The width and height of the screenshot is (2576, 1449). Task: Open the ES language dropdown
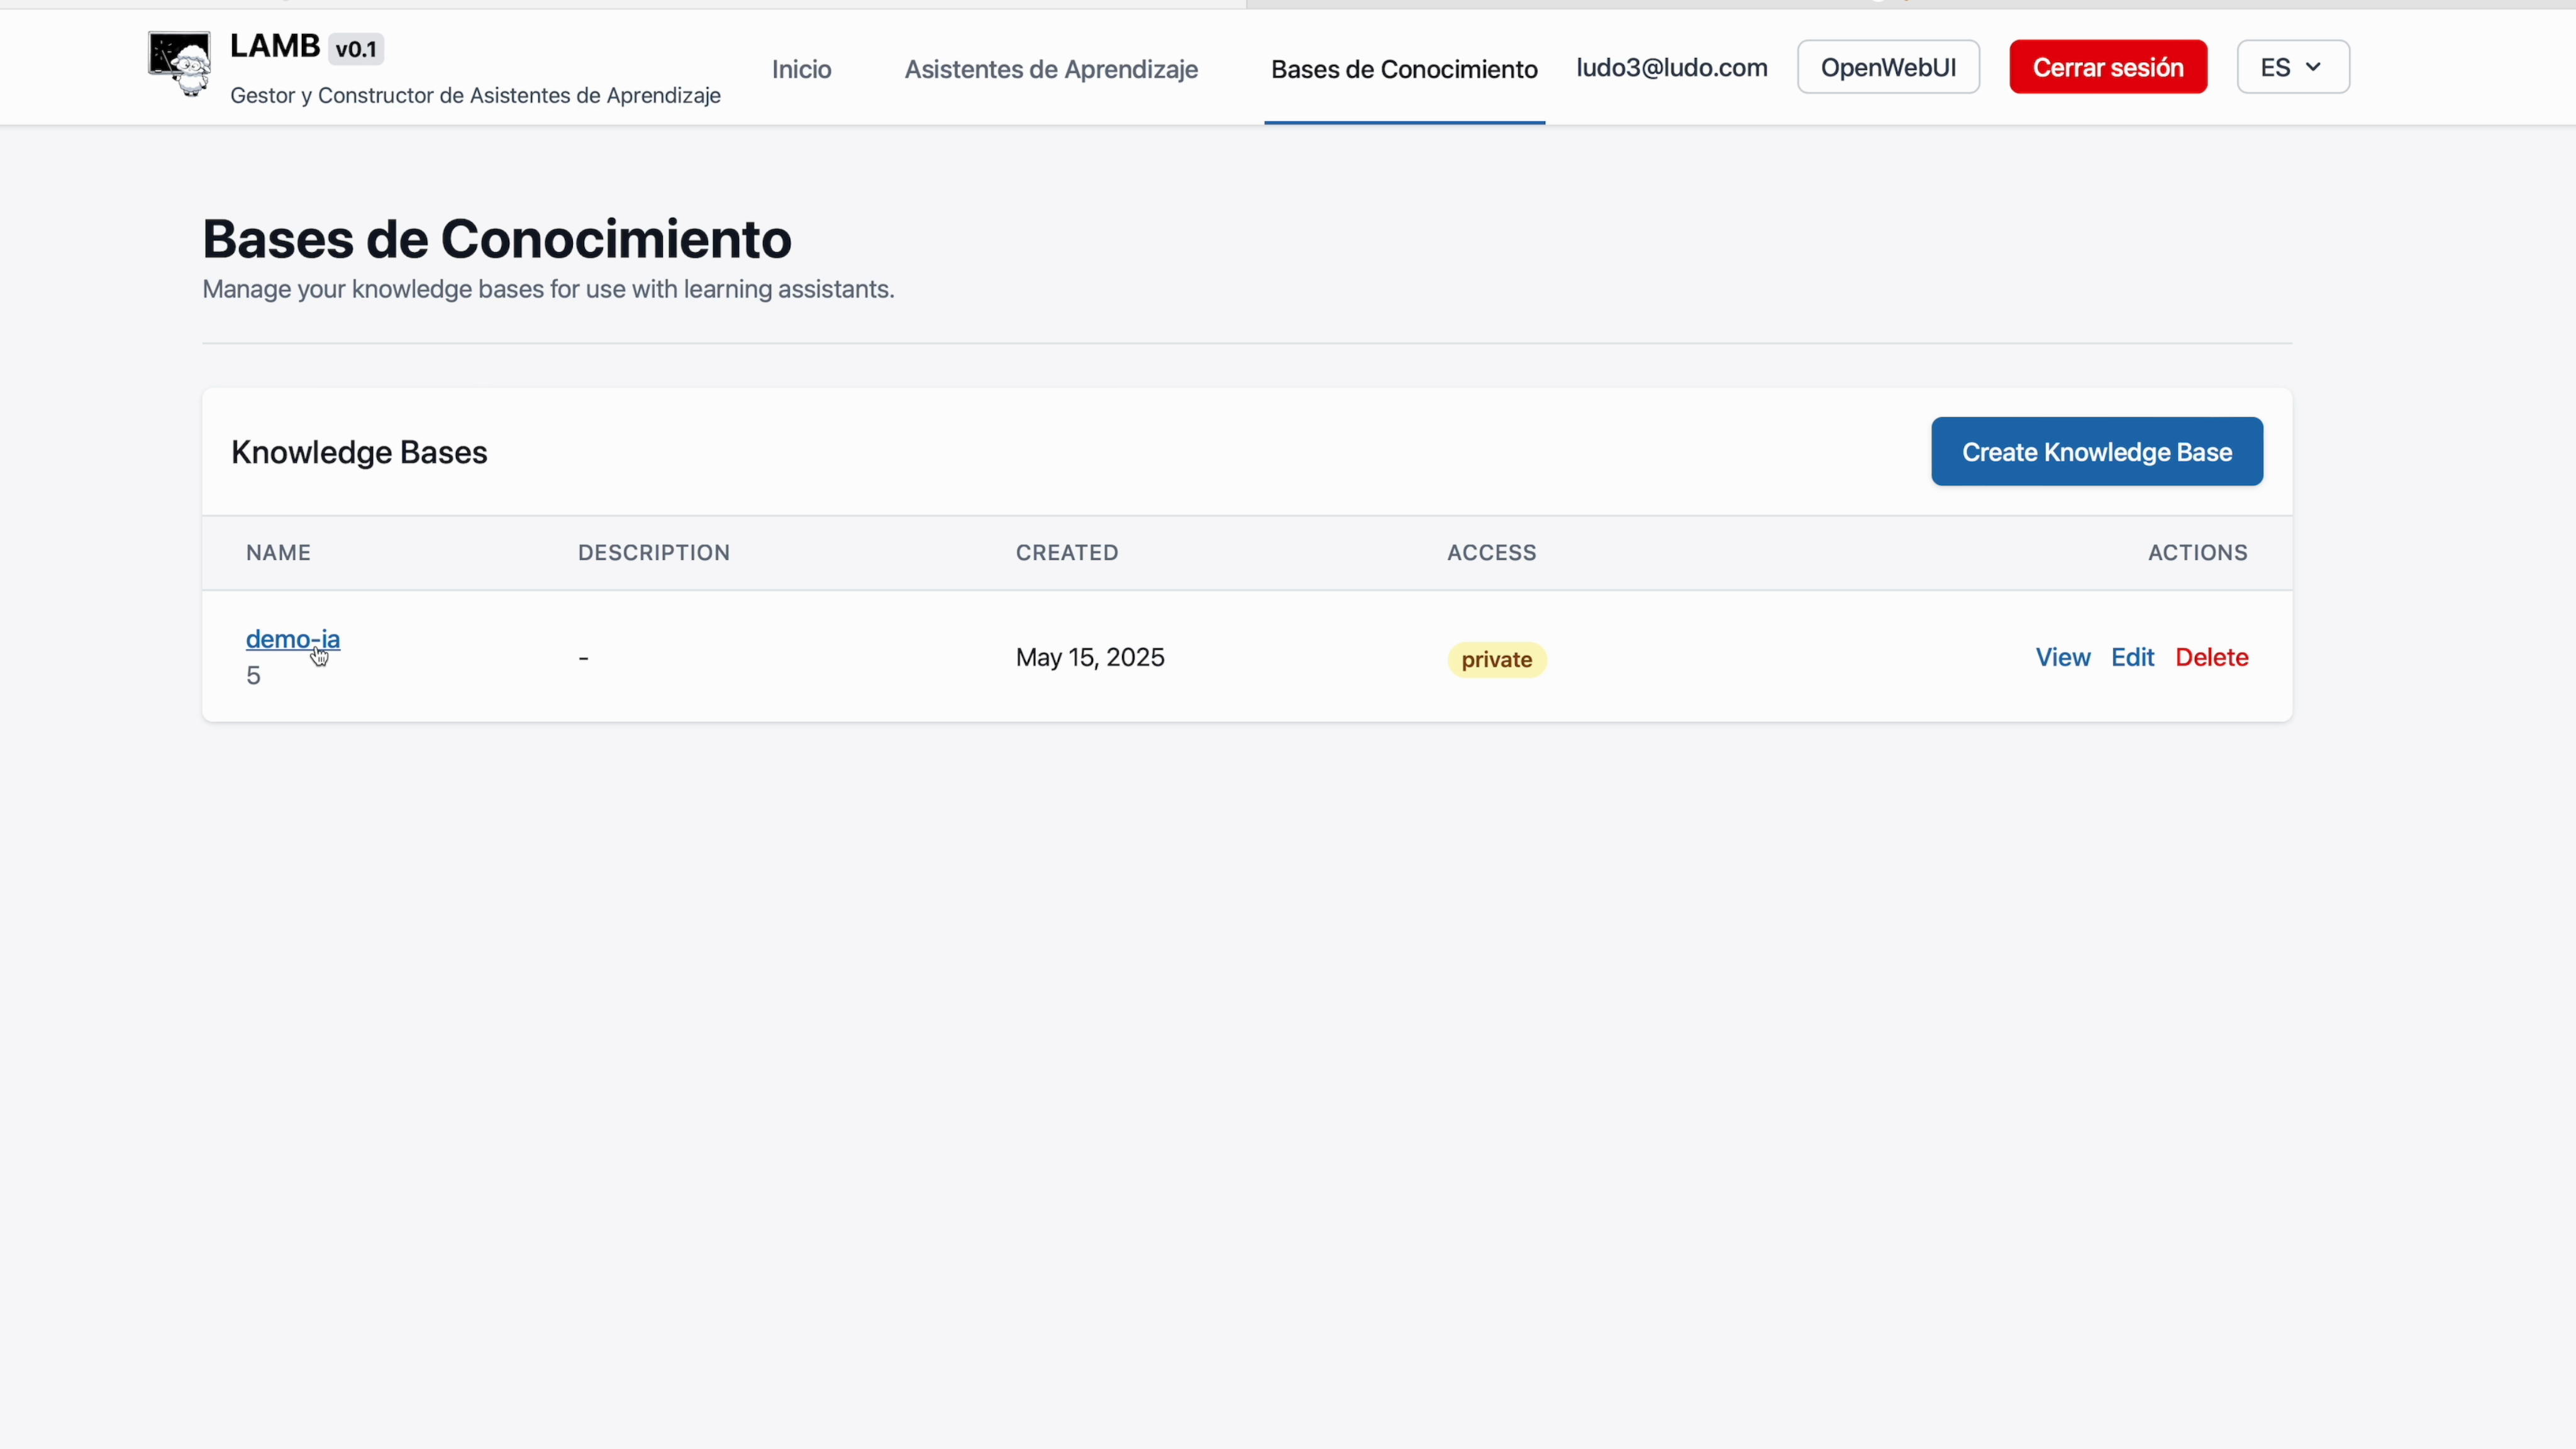coord(2292,67)
